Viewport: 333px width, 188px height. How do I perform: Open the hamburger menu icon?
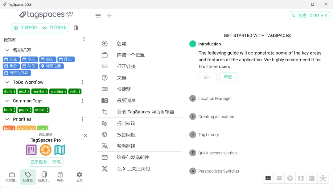[x=98, y=16]
